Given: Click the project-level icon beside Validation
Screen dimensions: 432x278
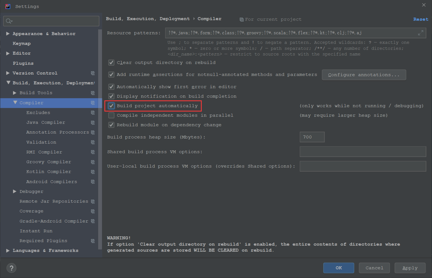Looking at the screenshot, I should click(93, 142).
